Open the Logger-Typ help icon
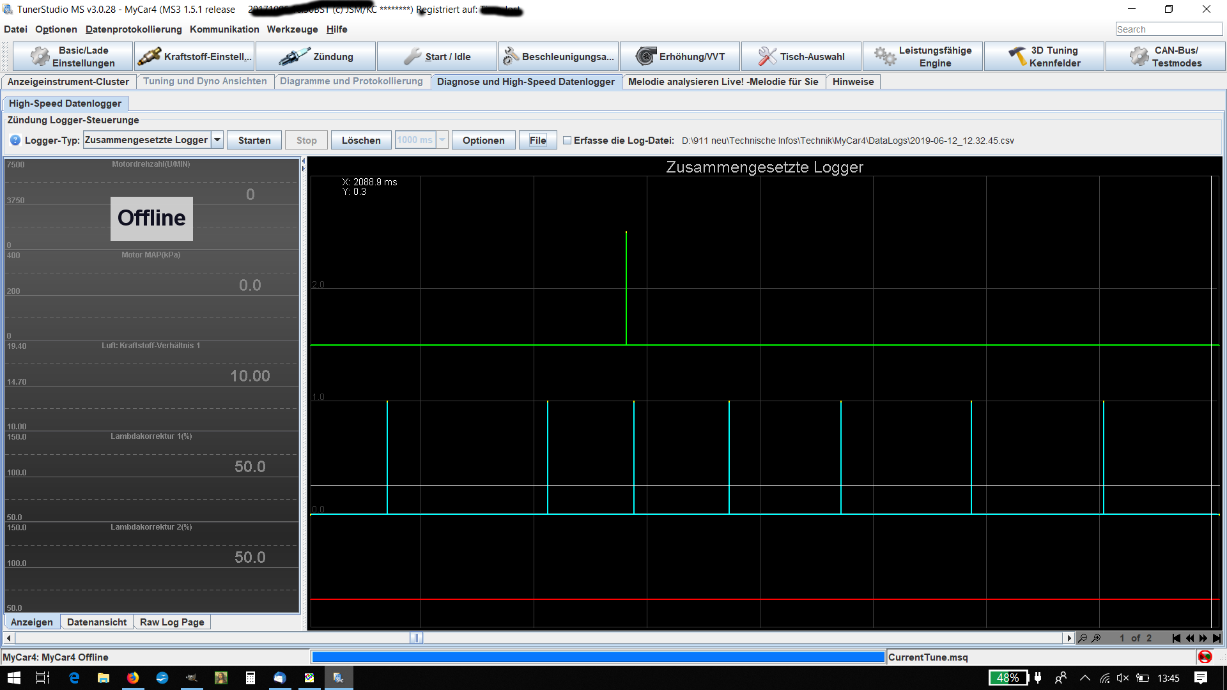The height and width of the screenshot is (690, 1227). (15, 141)
